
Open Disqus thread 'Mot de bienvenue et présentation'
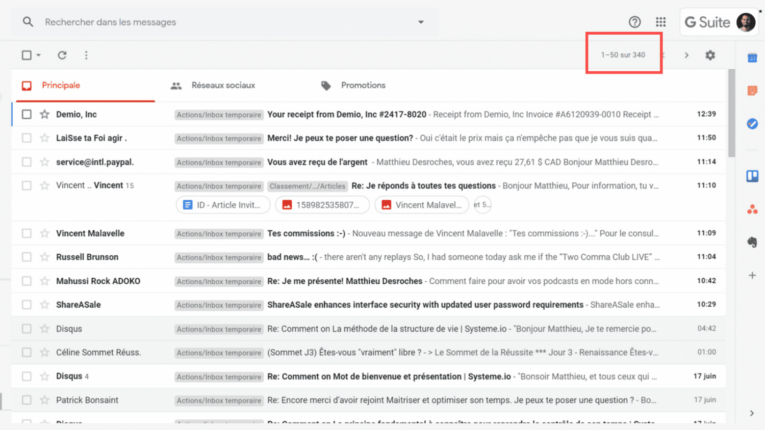point(389,376)
